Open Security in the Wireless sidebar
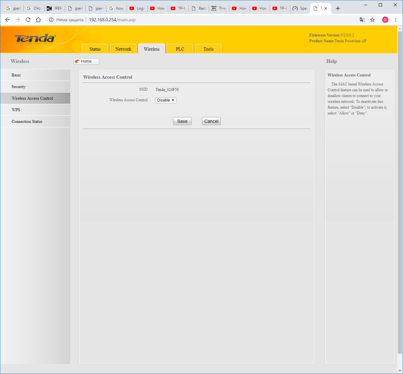This screenshot has height=374, width=403. [x=35, y=87]
